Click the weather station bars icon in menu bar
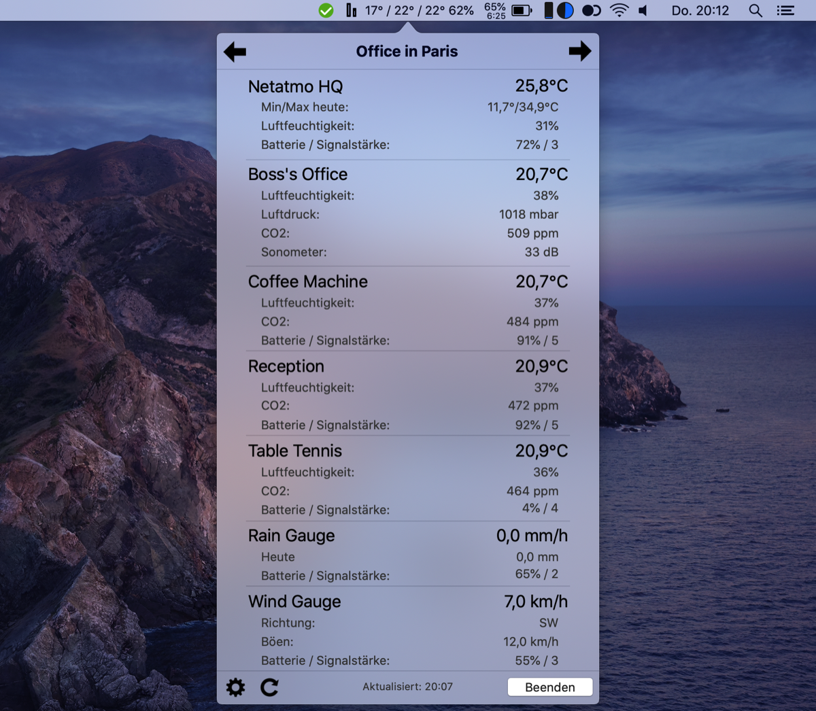The width and height of the screenshot is (816, 711). tap(351, 10)
